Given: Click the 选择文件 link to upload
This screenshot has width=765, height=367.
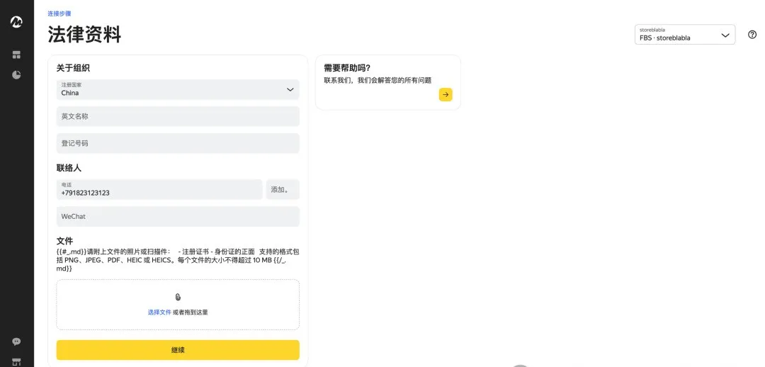Looking at the screenshot, I should pos(159,312).
